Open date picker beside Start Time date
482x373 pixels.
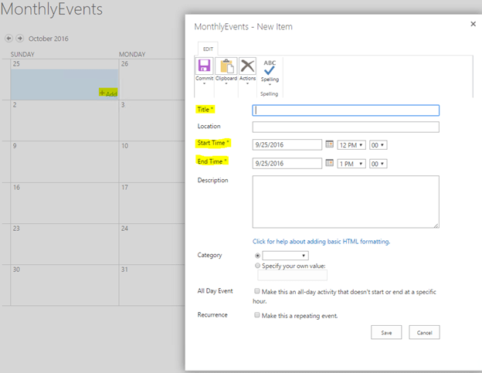[330, 144]
